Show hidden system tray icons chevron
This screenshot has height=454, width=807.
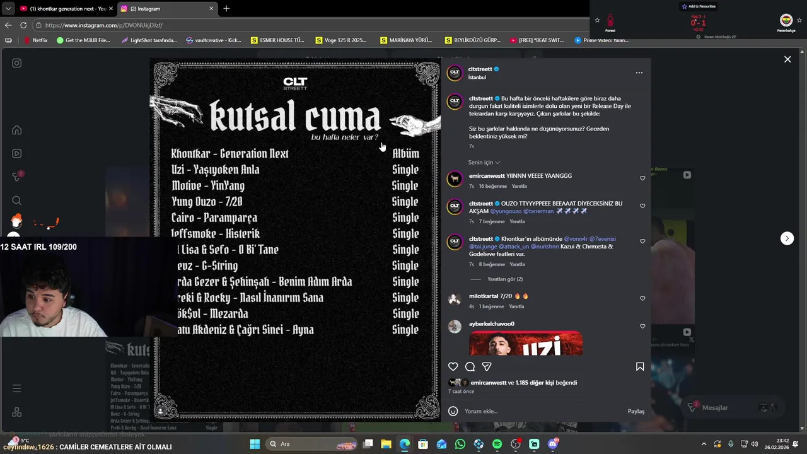point(704,444)
